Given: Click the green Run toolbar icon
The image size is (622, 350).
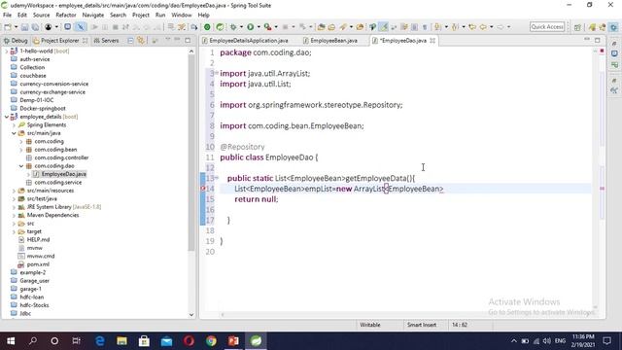Looking at the screenshot, I should point(251,27).
